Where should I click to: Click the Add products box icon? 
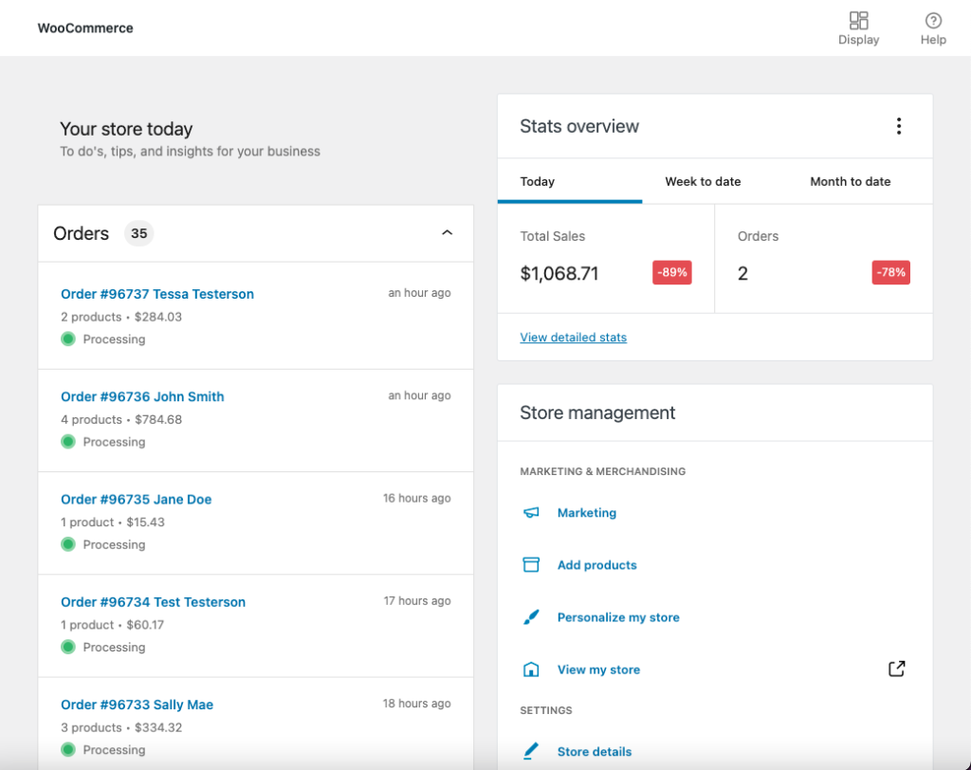click(531, 565)
